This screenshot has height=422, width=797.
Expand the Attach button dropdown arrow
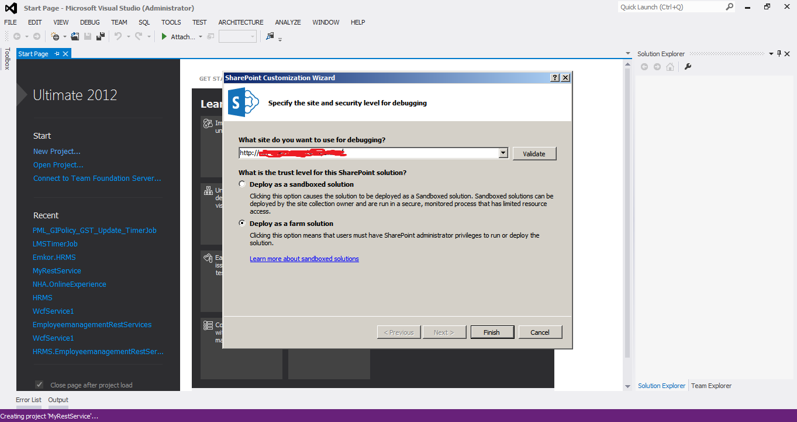199,36
